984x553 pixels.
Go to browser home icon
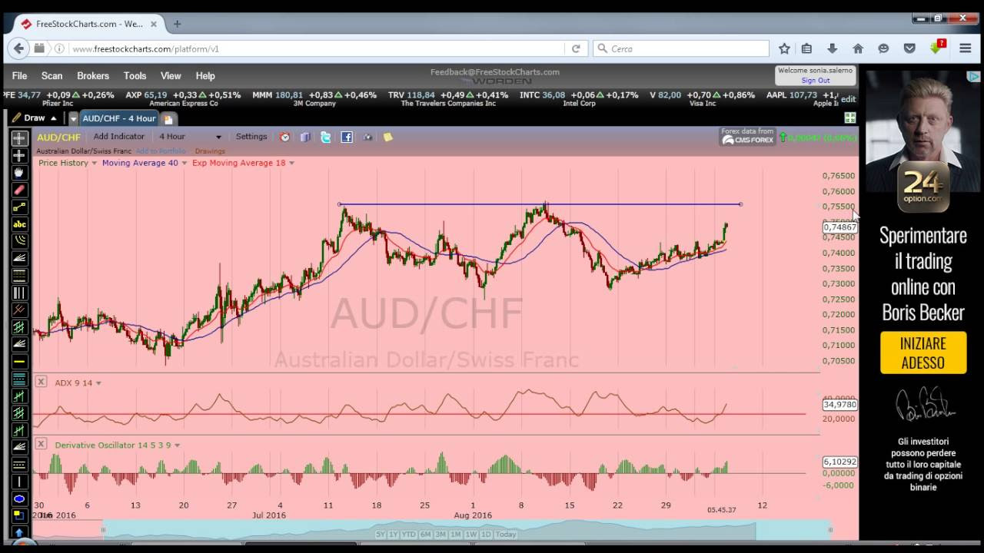point(858,48)
